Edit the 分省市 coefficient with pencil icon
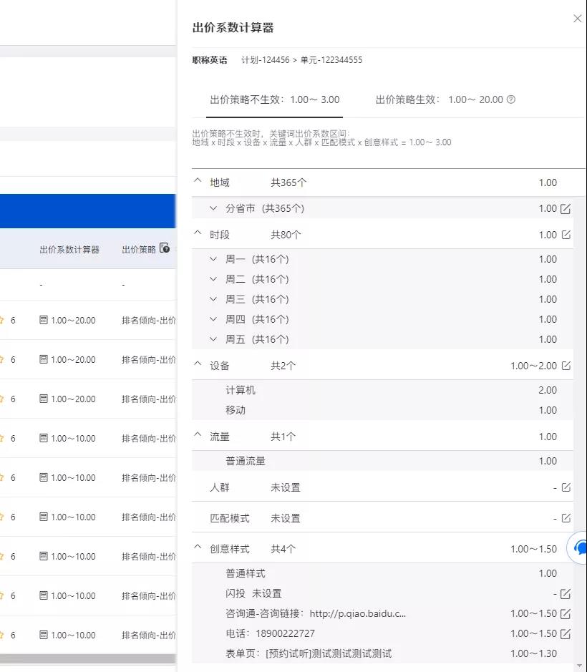The image size is (587, 672). [566, 208]
